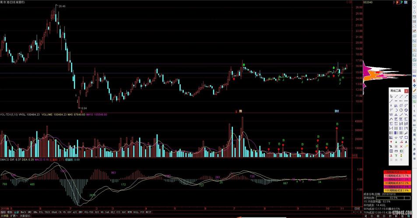Close the 画线工具 drawing tools panel
This screenshot has height=218, width=417.
click(406, 91)
